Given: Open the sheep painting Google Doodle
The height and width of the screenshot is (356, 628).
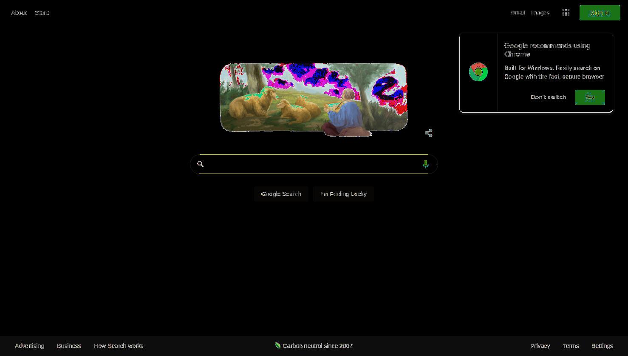Looking at the screenshot, I should (314, 100).
